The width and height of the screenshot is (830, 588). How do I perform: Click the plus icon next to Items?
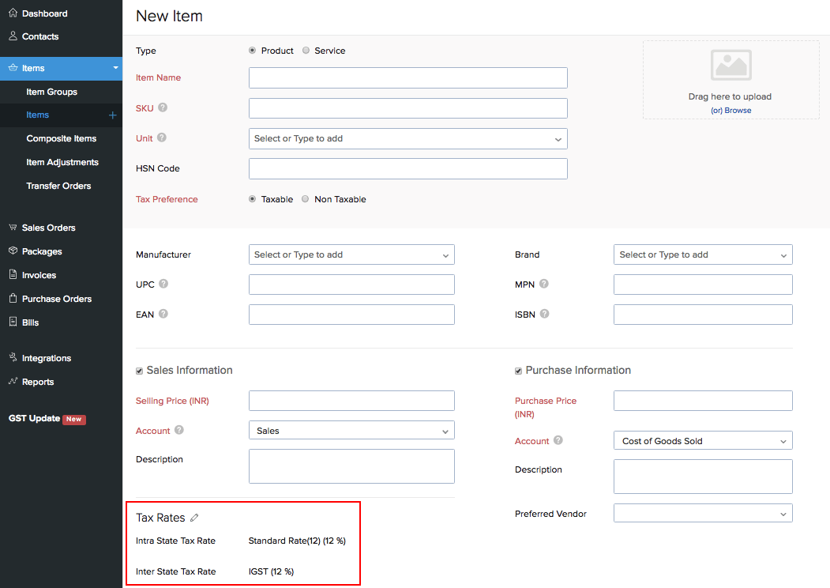[112, 115]
